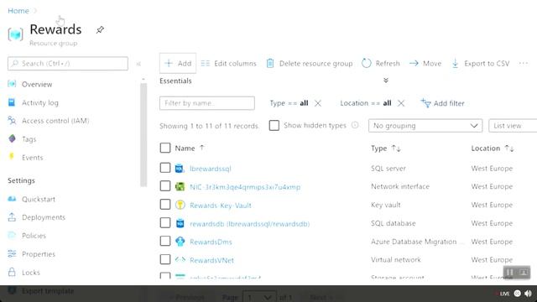This screenshot has height=302, width=537.
Task: Click the RewardsDms migration service icon
Action: (180, 242)
